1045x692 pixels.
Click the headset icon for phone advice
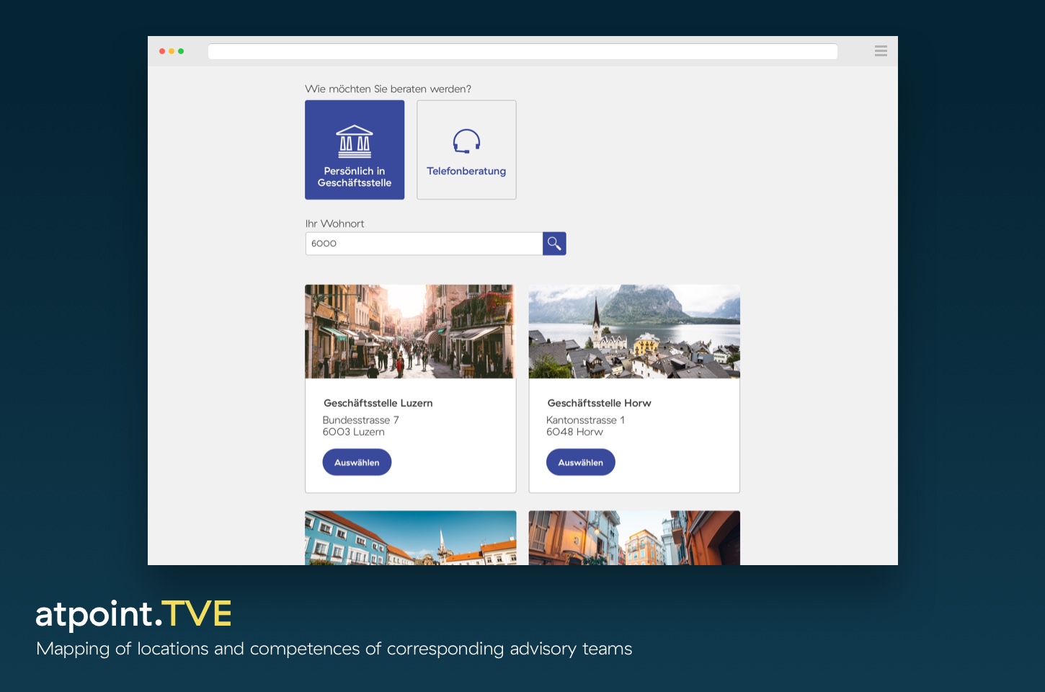pyautogui.click(x=466, y=141)
